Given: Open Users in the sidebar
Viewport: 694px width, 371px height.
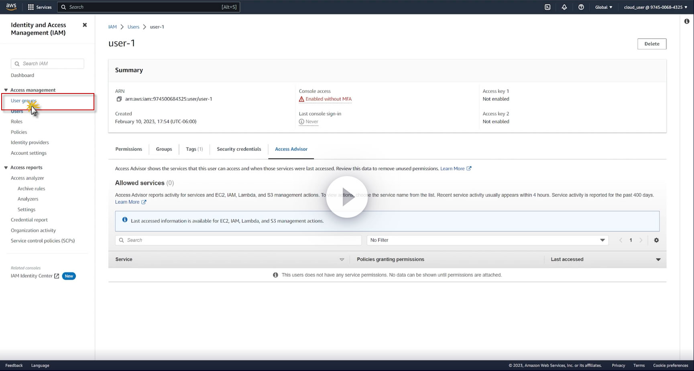Looking at the screenshot, I should 17,111.
